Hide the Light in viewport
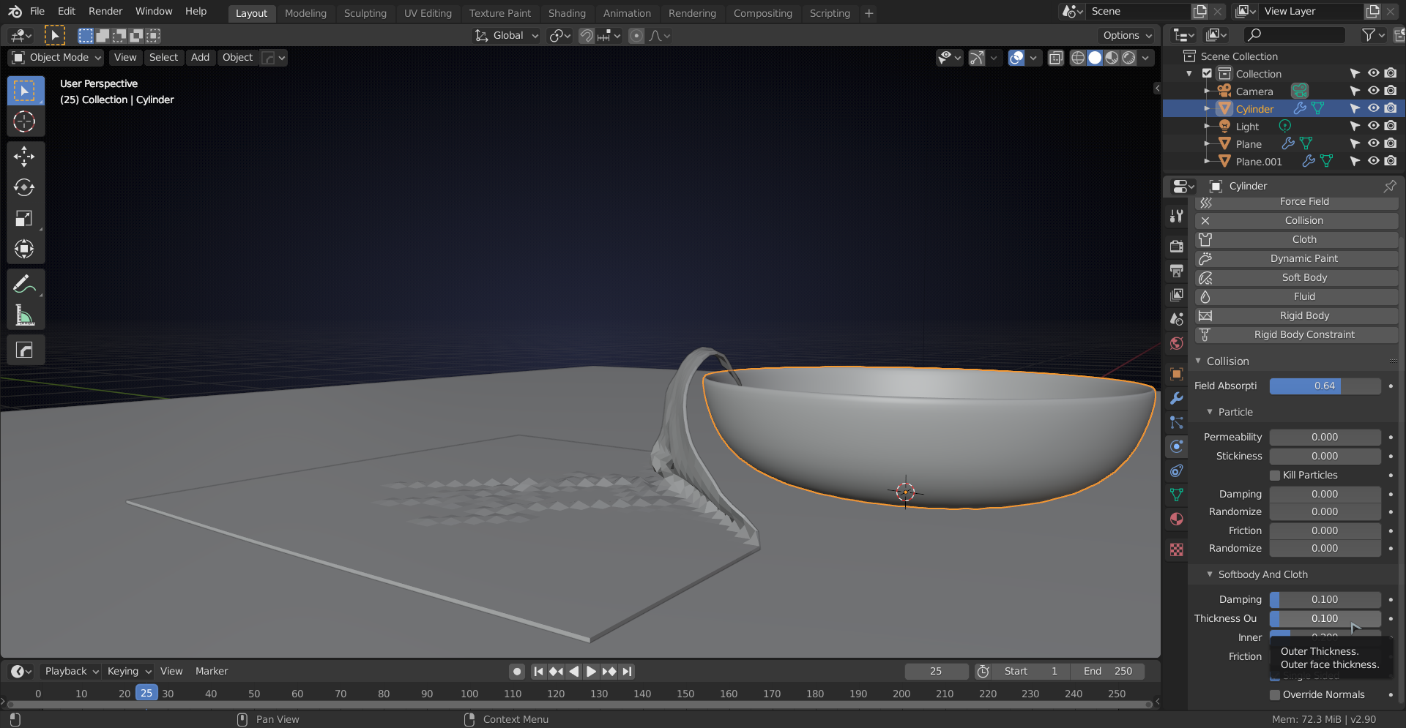 tap(1373, 126)
